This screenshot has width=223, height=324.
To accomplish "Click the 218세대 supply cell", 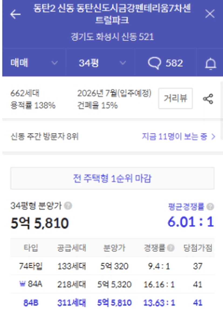I will [x=71, y=284].
